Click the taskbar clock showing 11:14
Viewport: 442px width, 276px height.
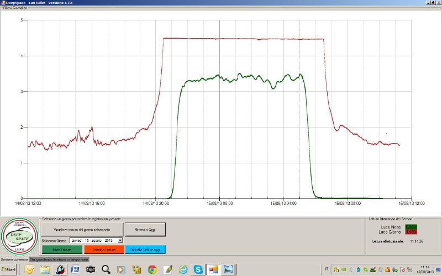pyautogui.click(x=425, y=269)
